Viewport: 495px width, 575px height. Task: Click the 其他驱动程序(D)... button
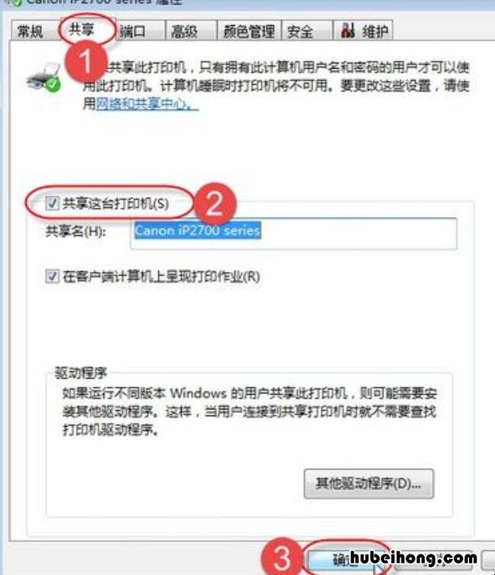[369, 483]
